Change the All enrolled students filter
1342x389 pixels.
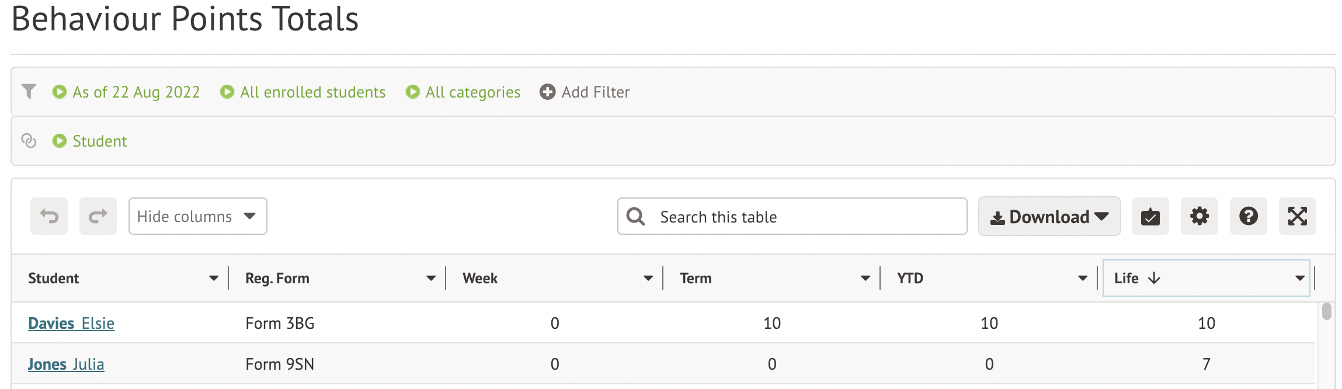pyautogui.click(x=303, y=92)
